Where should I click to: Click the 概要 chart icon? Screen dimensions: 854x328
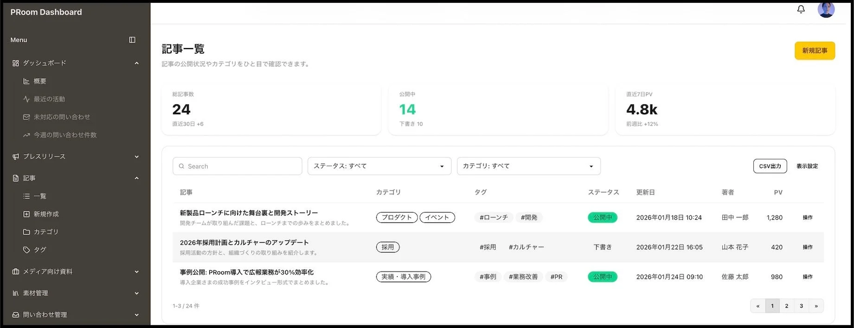click(26, 81)
